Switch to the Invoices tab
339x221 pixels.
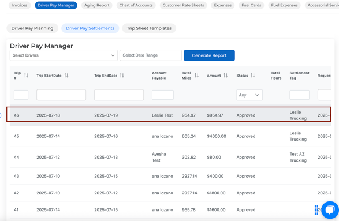click(20, 5)
